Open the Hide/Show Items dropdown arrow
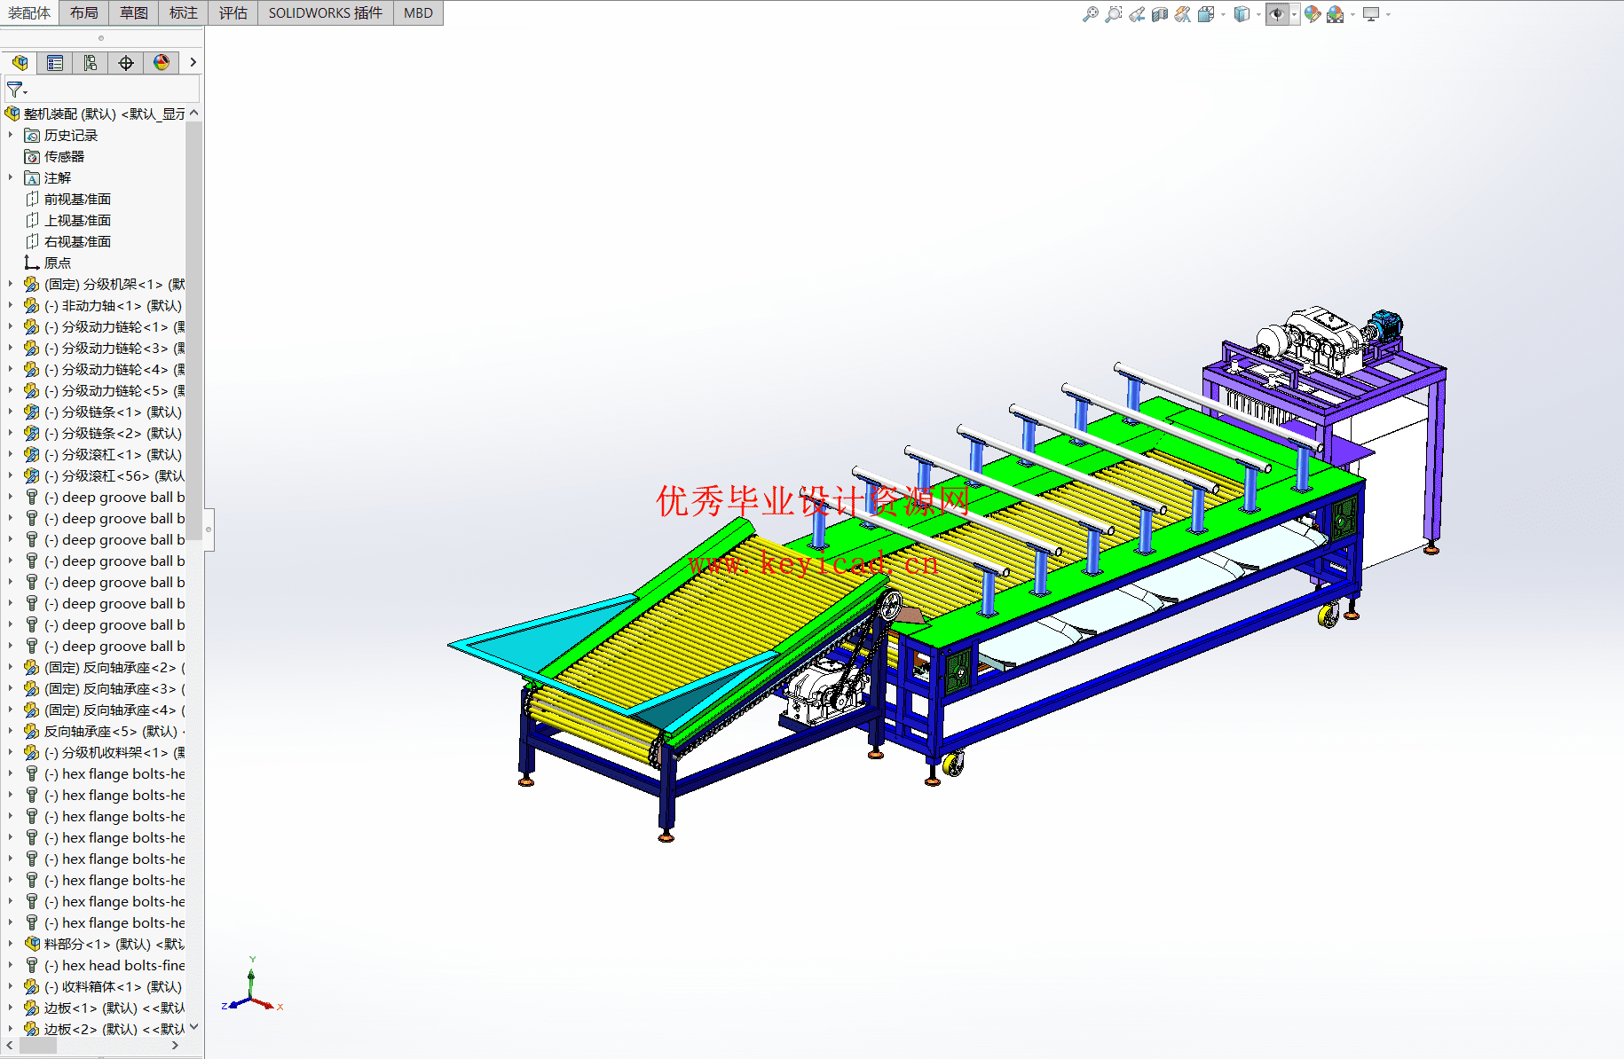 click(x=1294, y=14)
